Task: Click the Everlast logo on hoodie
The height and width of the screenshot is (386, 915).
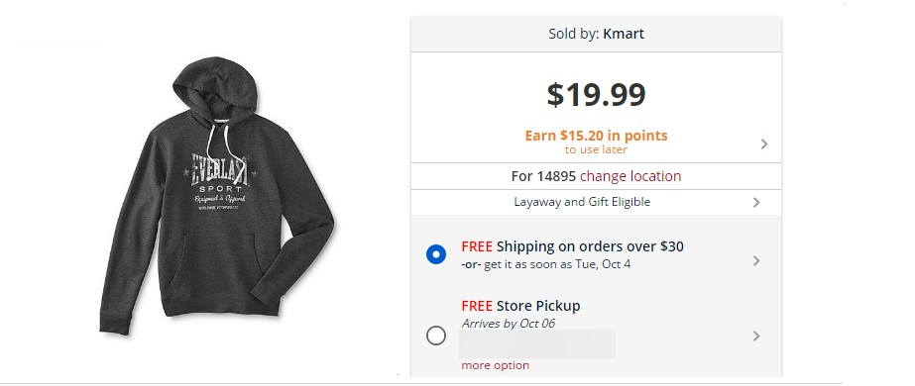Action: tap(219, 170)
